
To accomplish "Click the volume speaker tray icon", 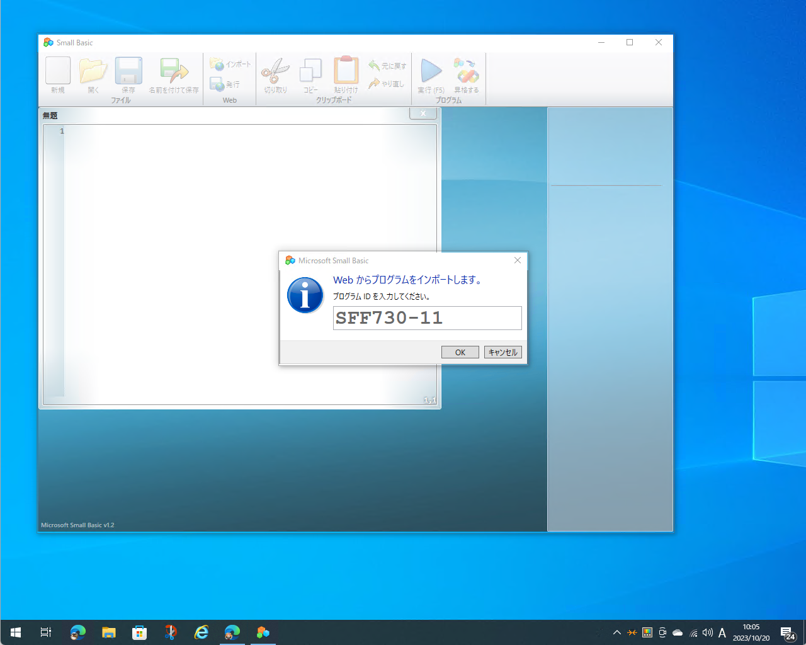I will point(708,632).
